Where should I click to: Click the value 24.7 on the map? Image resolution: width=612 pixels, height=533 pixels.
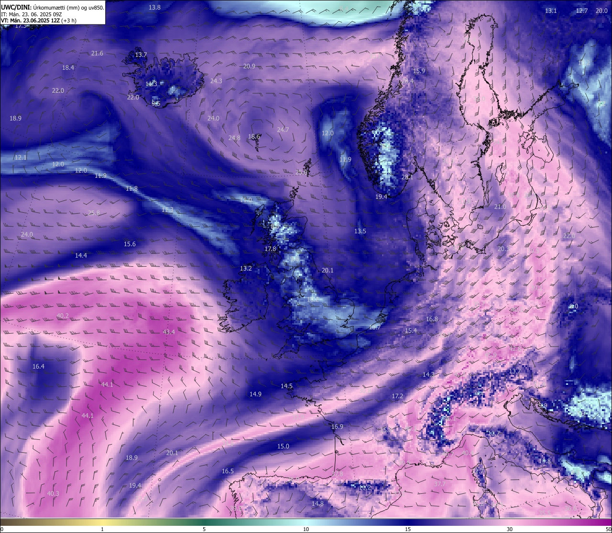click(x=283, y=130)
